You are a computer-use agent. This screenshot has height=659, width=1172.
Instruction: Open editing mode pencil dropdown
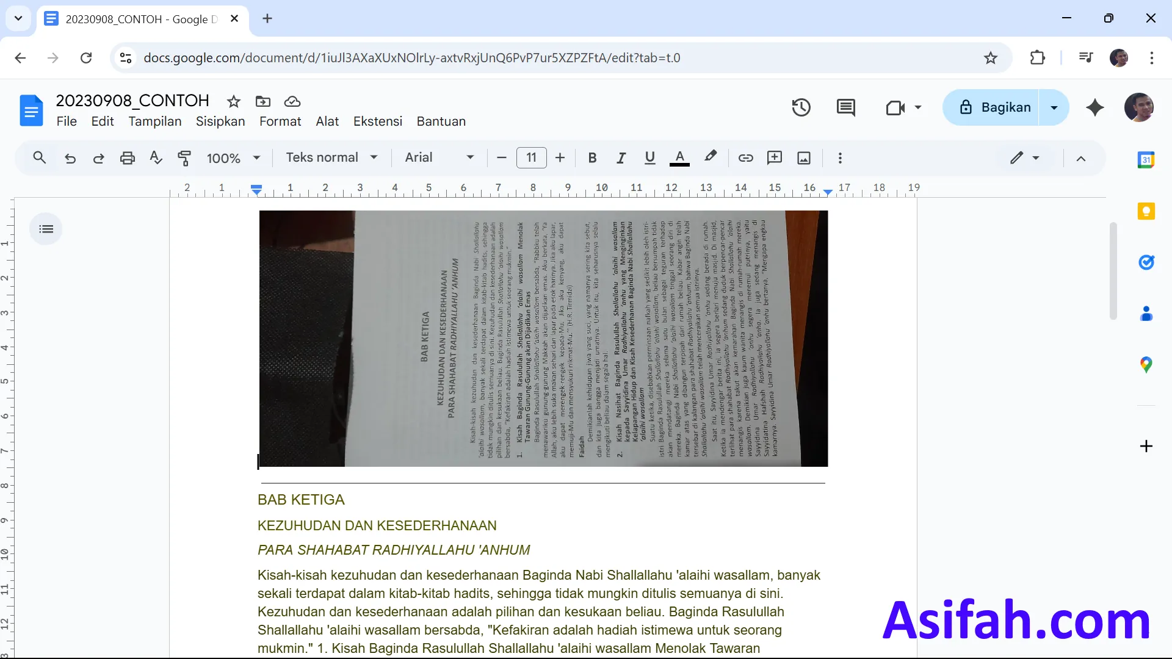tap(1024, 158)
